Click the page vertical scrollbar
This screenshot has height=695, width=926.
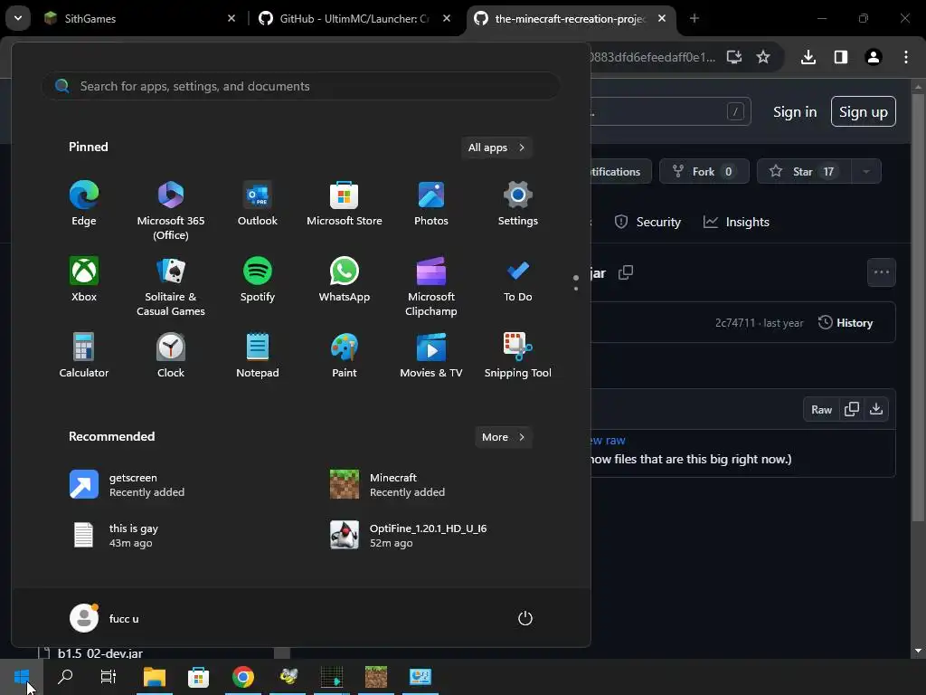pyautogui.click(x=917, y=308)
